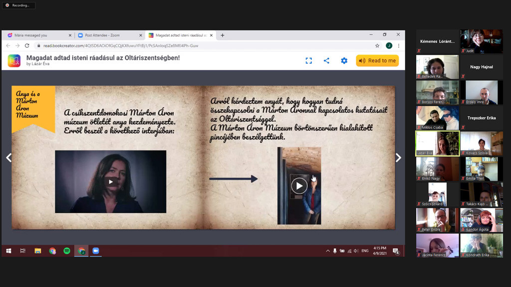The width and height of the screenshot is (511, 287).
Task: Bookmark this page with the star icon
Action: (377, 46)
